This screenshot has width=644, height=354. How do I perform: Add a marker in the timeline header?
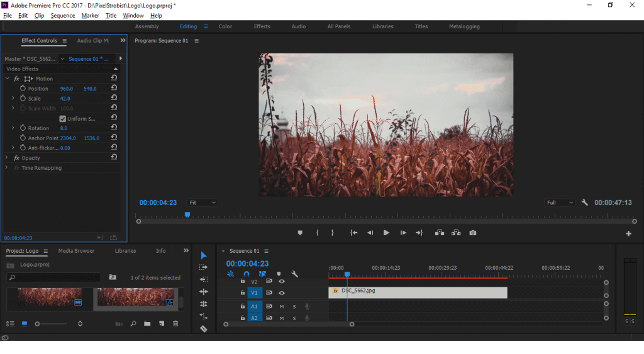click(x=279, y=274)
